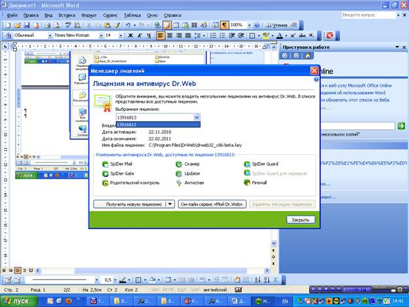
Task: Select license 13916813 in dropdown list
Action: click(158, 125)
